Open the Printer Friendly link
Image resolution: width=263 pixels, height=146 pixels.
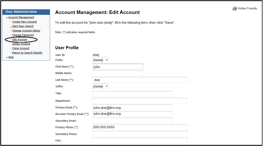click(x=247, y=9)
